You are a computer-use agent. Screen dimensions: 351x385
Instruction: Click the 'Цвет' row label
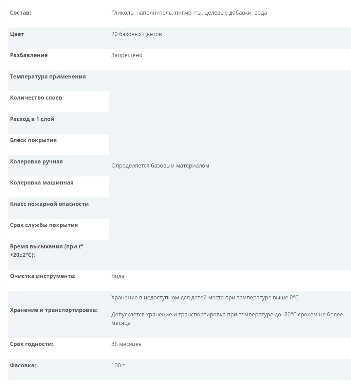(x=17, y=34)
